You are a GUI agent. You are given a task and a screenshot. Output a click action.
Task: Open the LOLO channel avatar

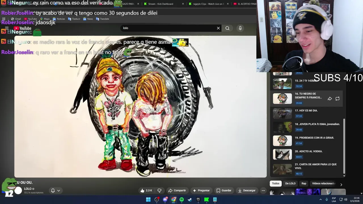[18, 190]
